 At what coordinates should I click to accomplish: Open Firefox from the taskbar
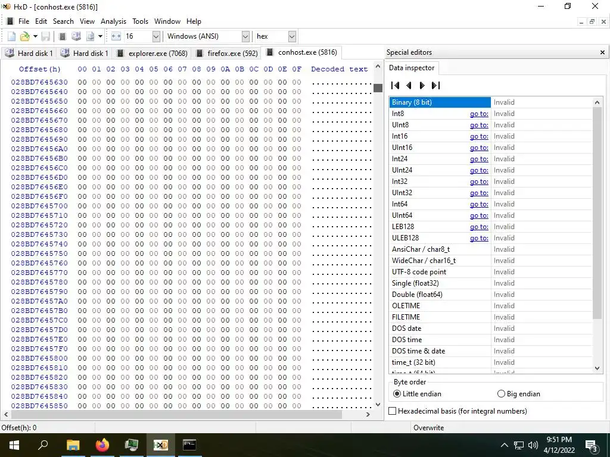(x=102, y=445)
